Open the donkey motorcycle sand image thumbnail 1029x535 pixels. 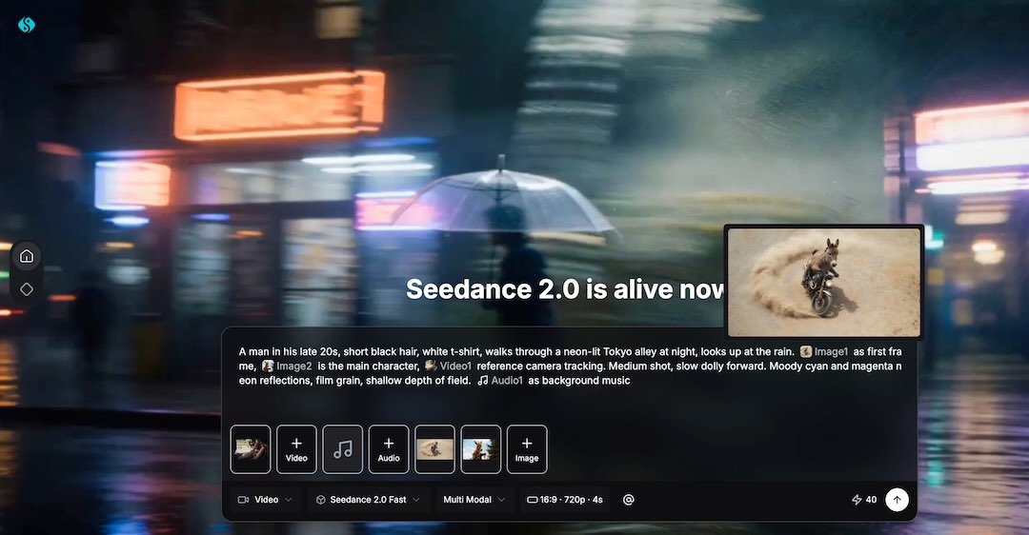coord(434,449)
